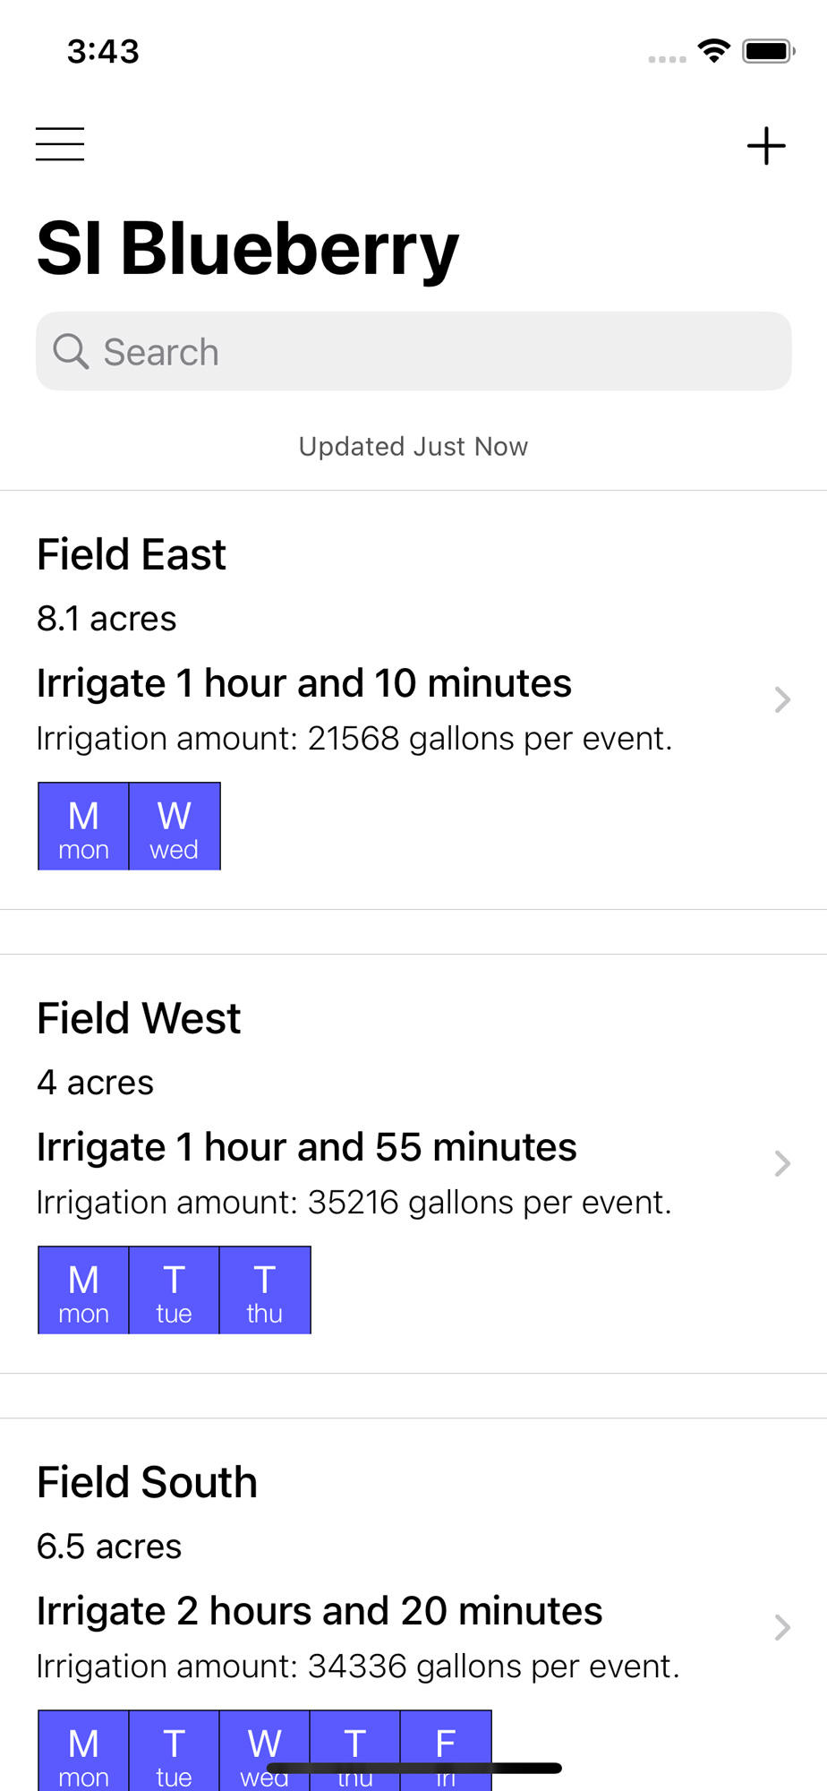Screen dimensions: 827x1791
Task: Tap the plus icon to add field
Action: click(x=766, y=146)
